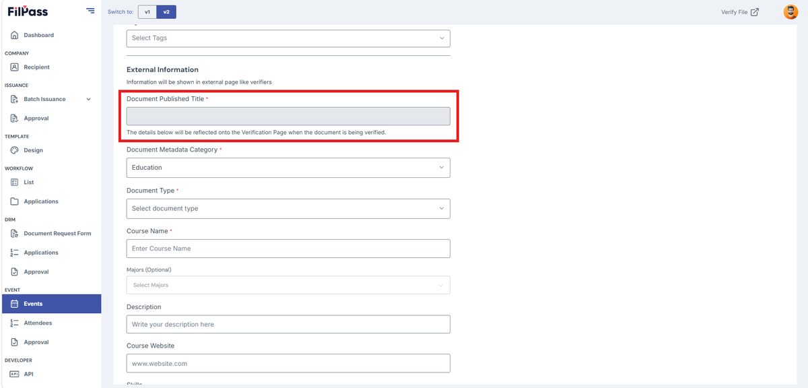Click the Design palette icon
Image resolution: width=808 pixels, height=388 pixels.
15,150
